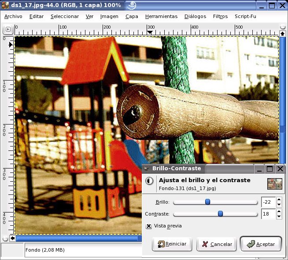Decrease Brillo with the down stepper arrow
The width and height of the screenshot is (288, 260).
click(279, 205)
